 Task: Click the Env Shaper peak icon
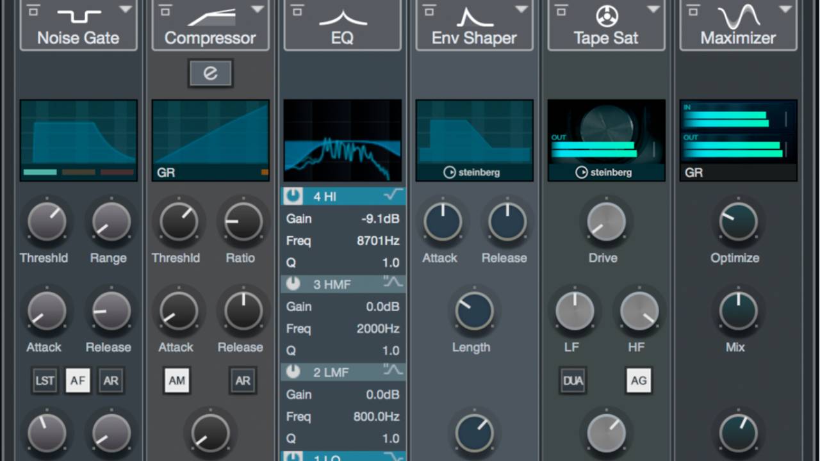coord(475,15)
